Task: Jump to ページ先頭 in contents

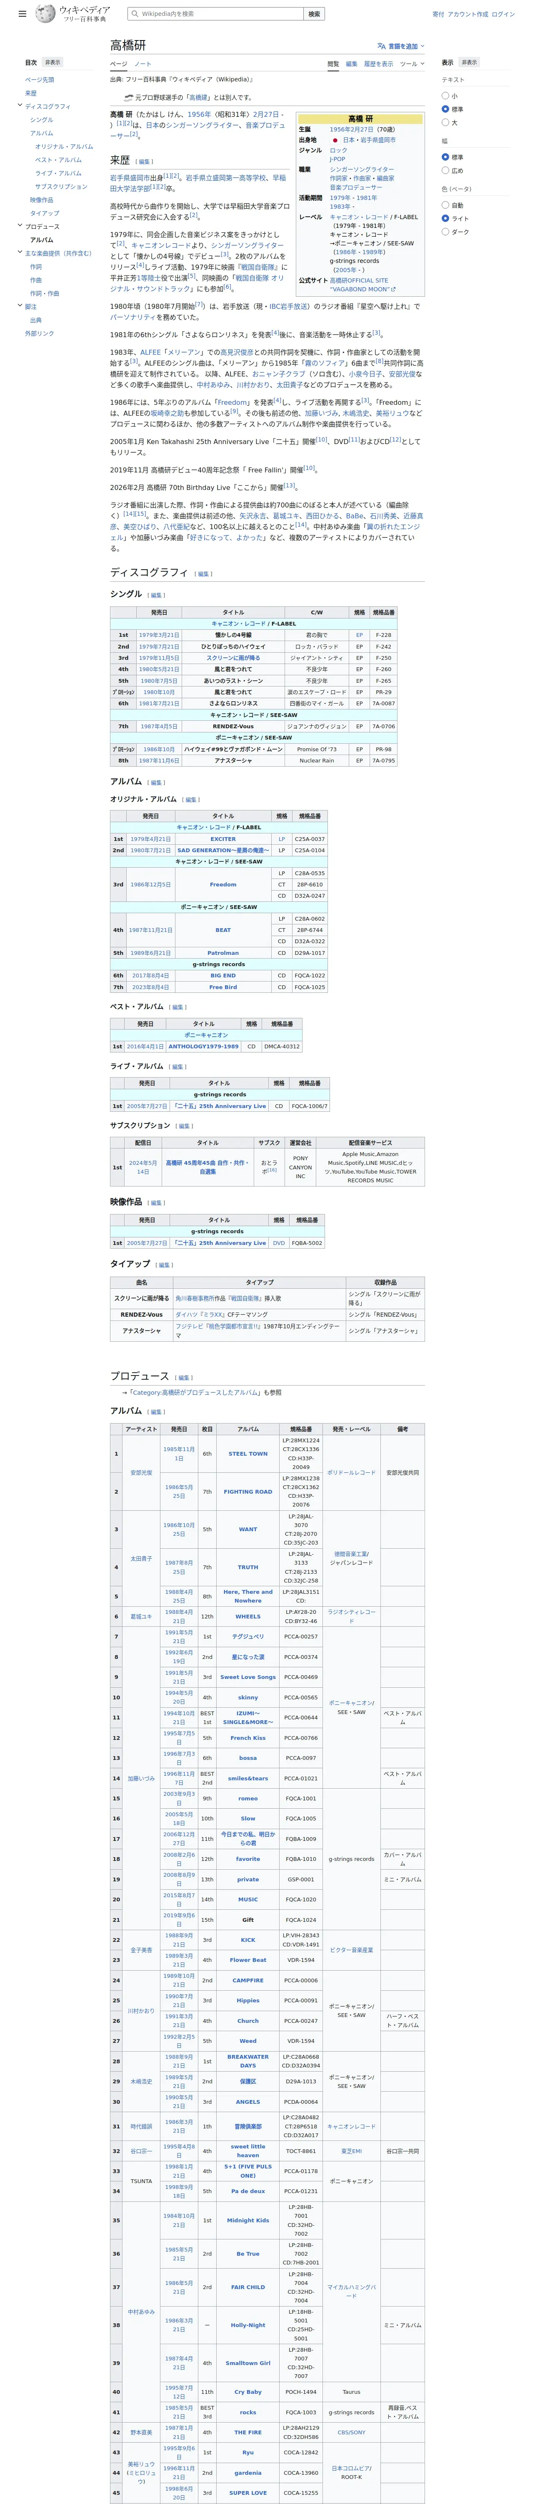Action: click(40, 80)
